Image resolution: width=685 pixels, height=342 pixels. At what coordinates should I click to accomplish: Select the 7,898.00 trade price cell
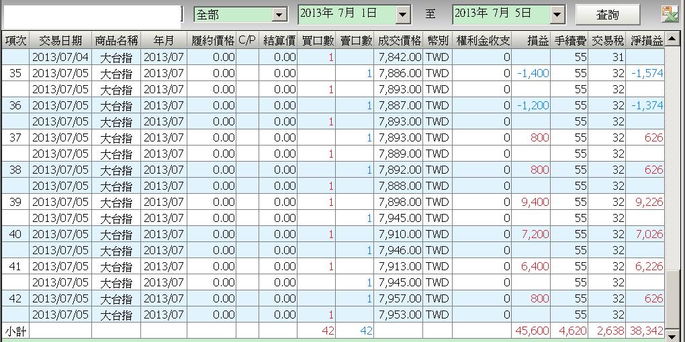pos(398,202)
